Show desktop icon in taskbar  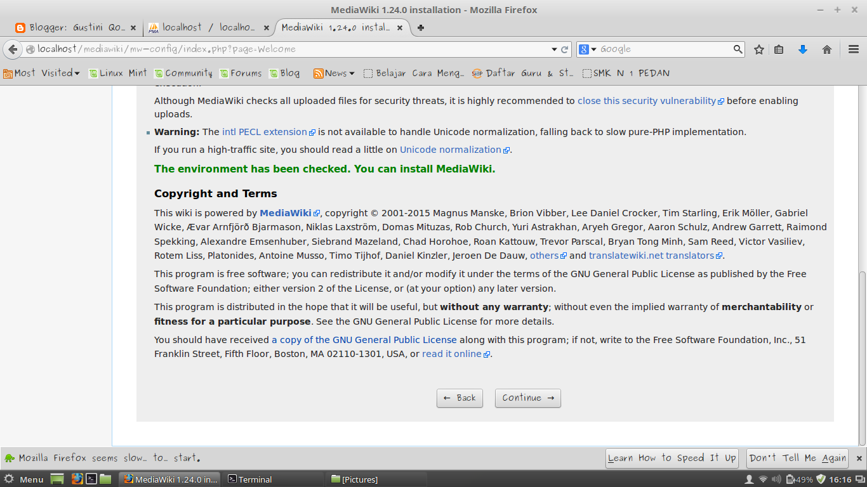pos(57,479)
